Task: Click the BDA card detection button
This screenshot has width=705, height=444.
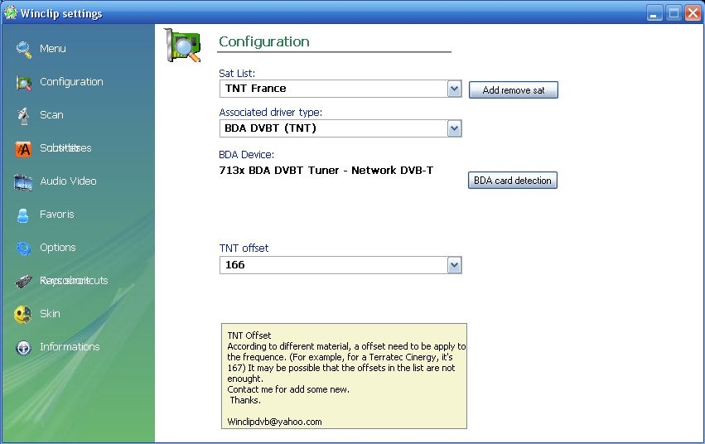Action: [x=513, y=181]
